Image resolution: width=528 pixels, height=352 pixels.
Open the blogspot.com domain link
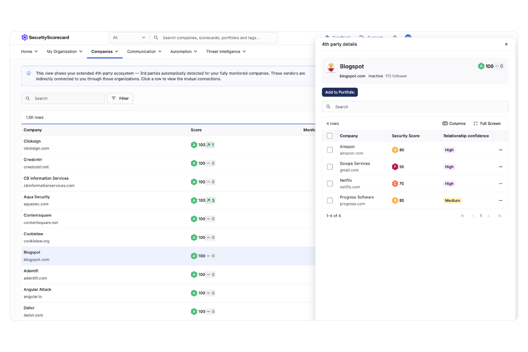coord(352,76)
